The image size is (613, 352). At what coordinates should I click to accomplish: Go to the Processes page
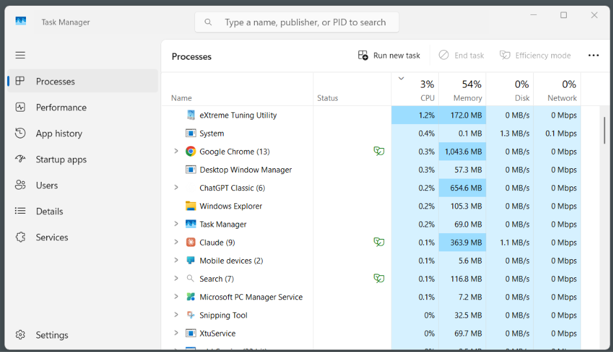[83, 81]
